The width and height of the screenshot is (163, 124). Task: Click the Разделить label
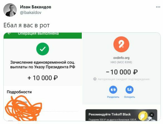[113, 97]
